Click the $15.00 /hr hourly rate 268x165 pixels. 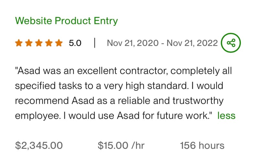pos(121,146)
